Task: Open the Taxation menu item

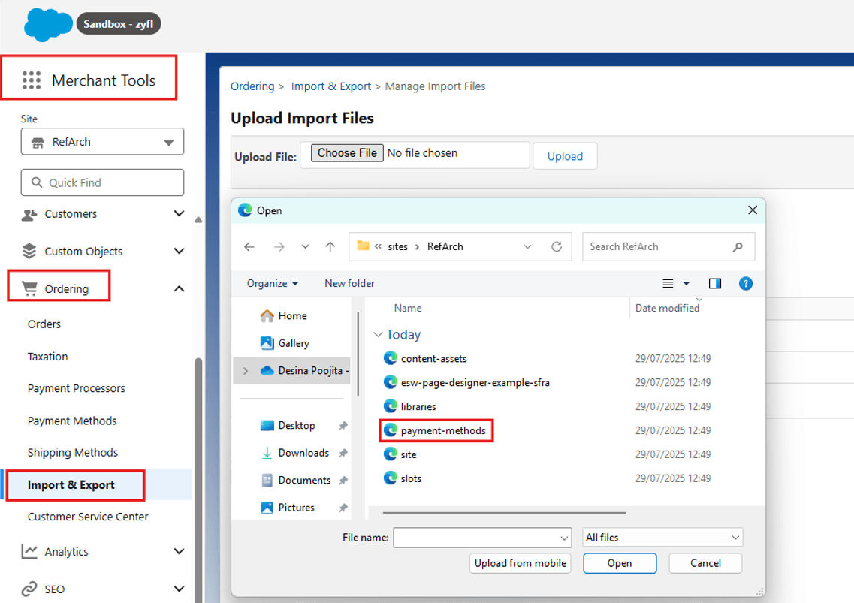Action: coord(48,356)
